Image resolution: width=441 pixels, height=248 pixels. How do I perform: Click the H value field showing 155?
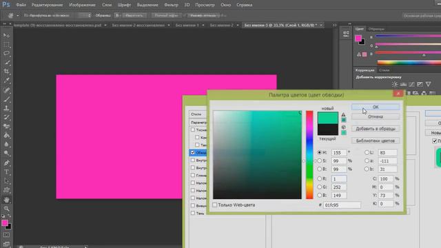(x=338, y=152)
